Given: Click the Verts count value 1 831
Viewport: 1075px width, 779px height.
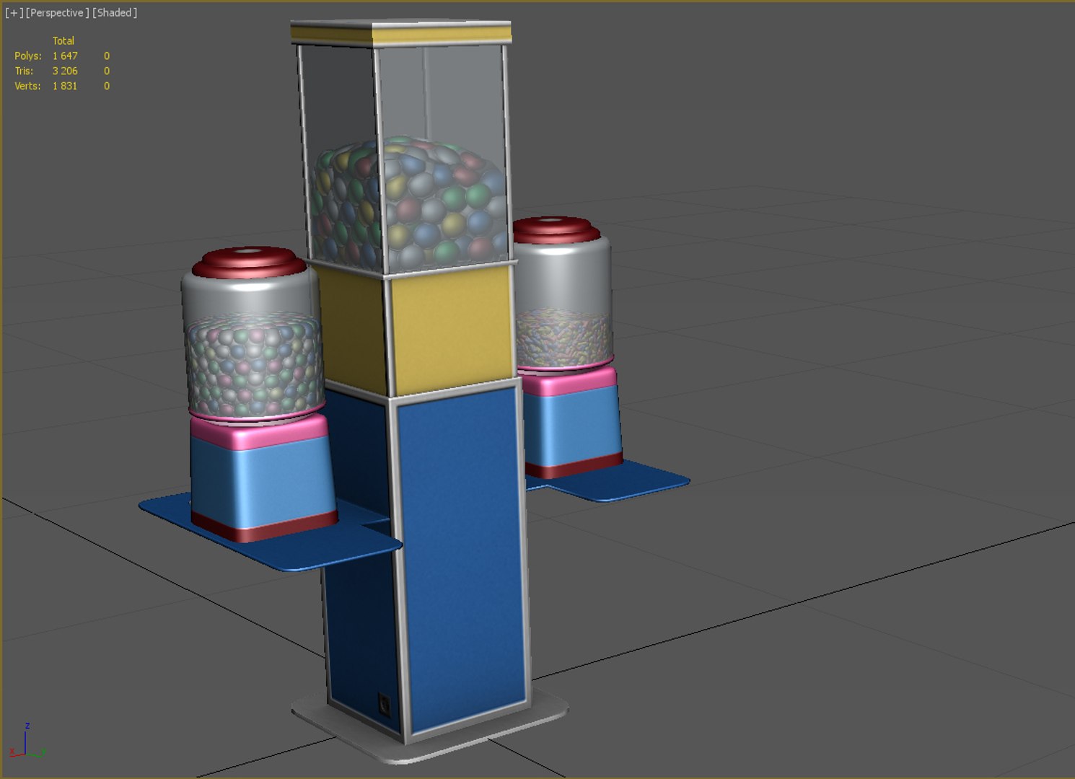Looking at the screenshot, I should pyautogui.click(x=65, y=86).
